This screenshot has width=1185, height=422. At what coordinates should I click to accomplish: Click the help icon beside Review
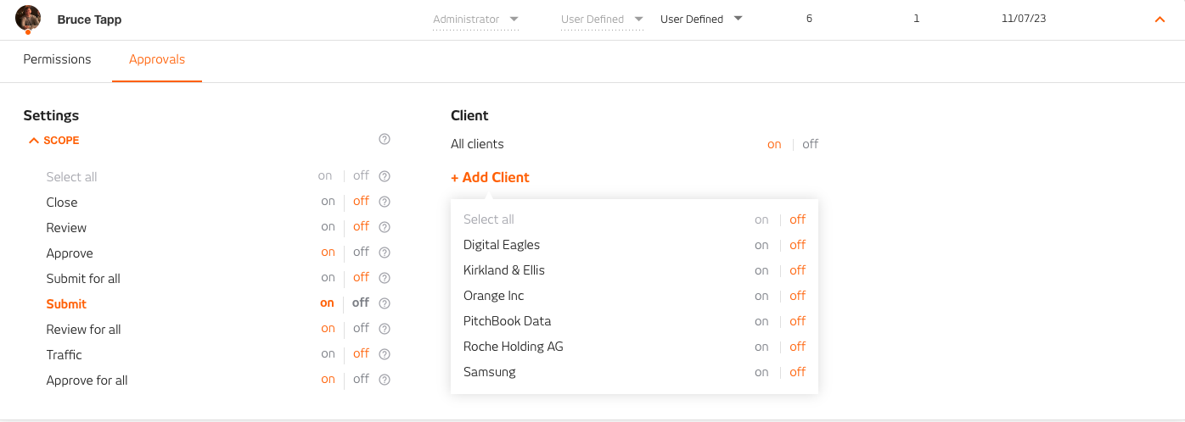click(385, 227)
